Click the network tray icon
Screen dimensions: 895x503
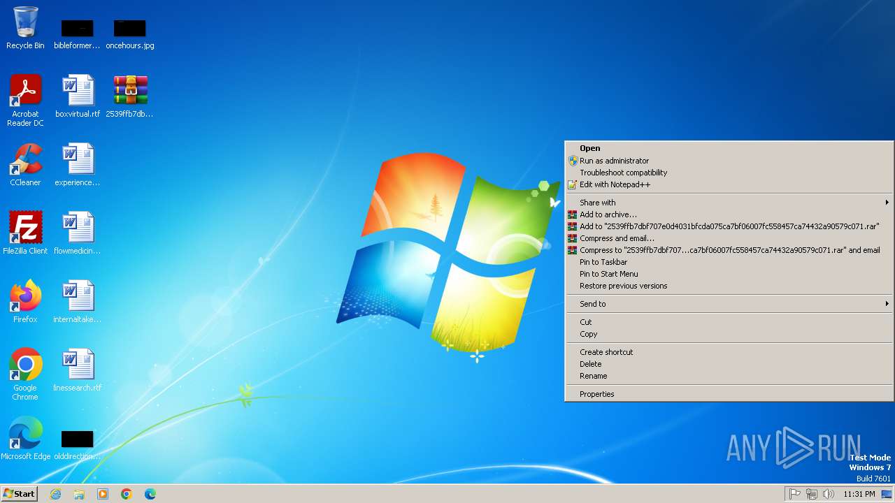(812, 494)
